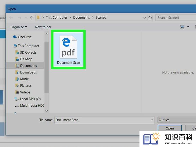
Task: Expand the address bar history dropdown
Action: (x=145, y=18)
